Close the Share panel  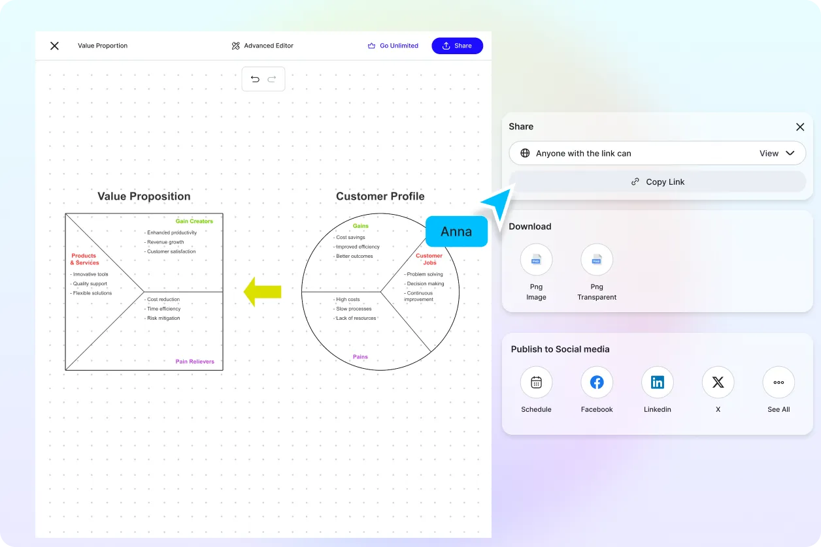(x=800, y=127)
